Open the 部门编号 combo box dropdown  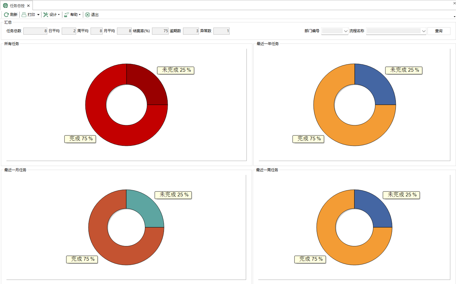[x=345, y=31]
